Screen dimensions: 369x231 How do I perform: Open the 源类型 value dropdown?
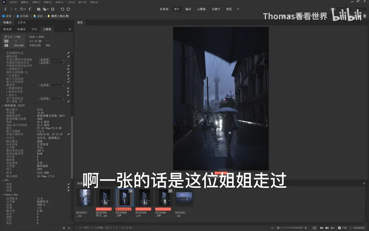tap(51, 85)
